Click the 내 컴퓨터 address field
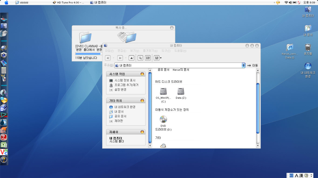Screen dimensions: 318x178 [178, 65]
